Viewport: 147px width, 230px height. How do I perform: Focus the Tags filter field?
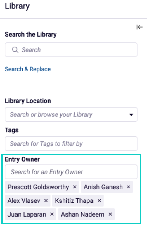(71, 144)
